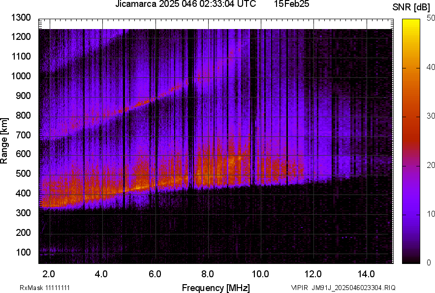435x293 pixels.
Task: Click the 500 range tick label
Action: click(23, 174)
